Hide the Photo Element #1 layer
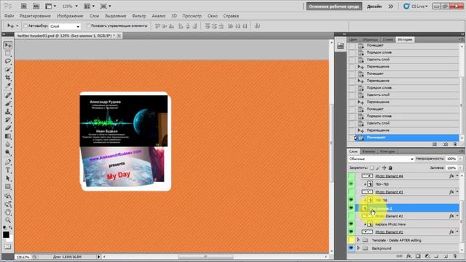466x262 pixels. tap(351, 231)
